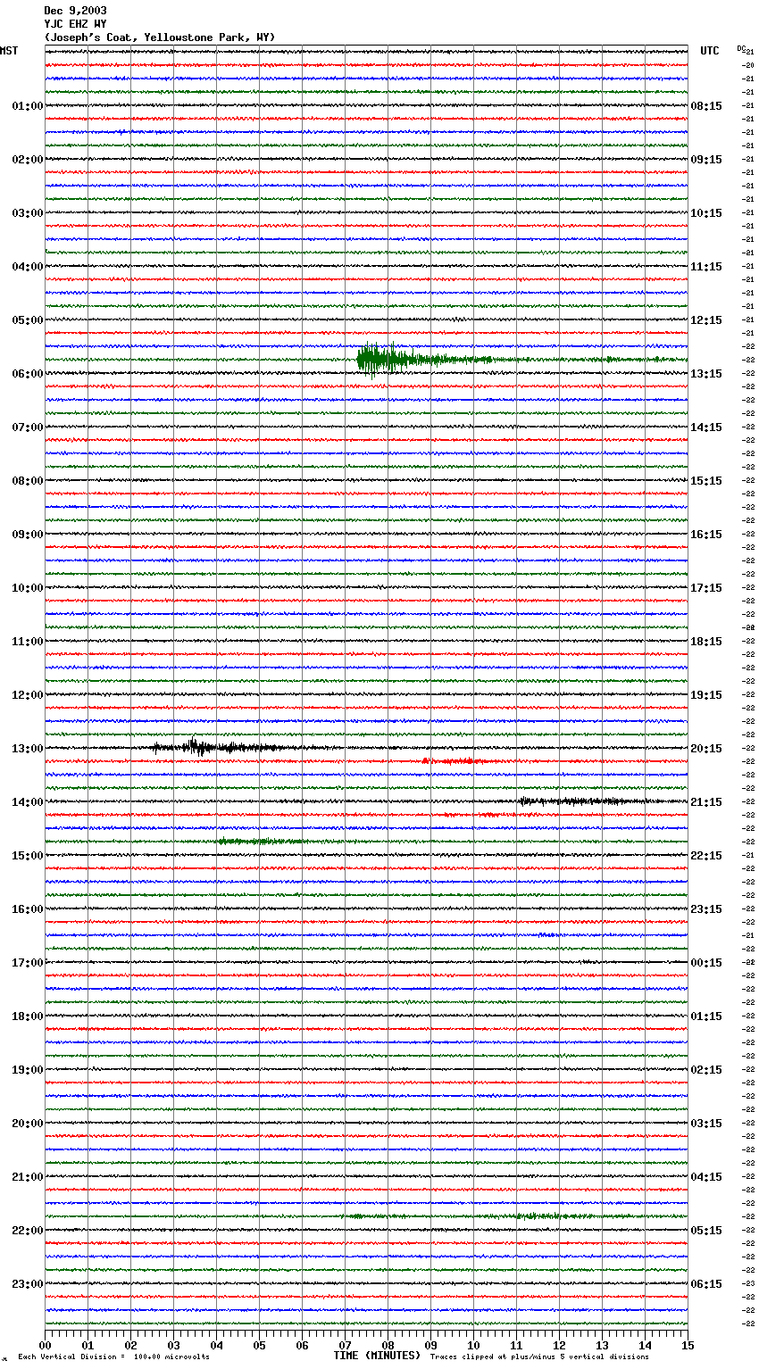The height and width of the screenshot is (1369, 759).
Task: Click the MST time label '16:00'
Action: [x=28, y=909]
